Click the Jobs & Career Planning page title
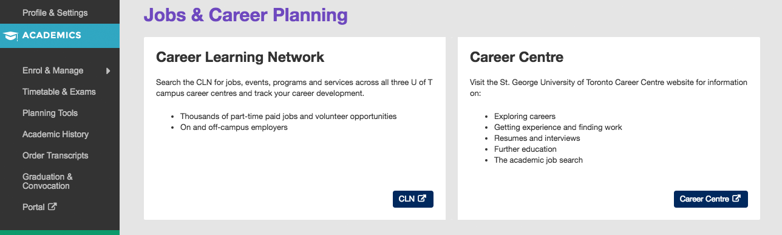 click(245, 15)
